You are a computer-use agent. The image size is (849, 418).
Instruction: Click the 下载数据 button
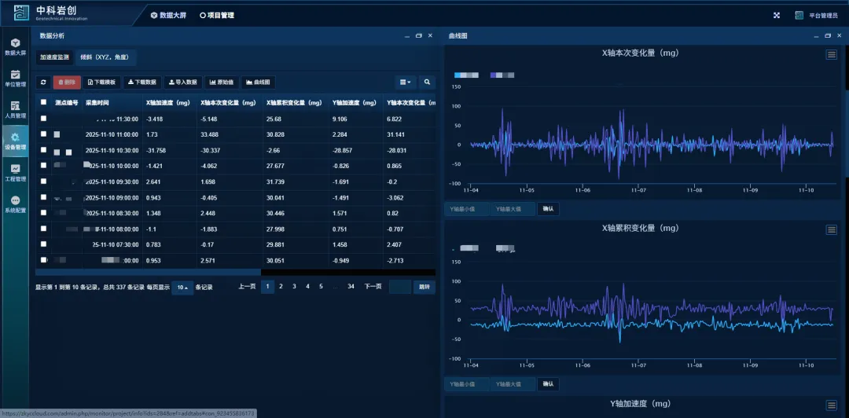pos(142,82)
